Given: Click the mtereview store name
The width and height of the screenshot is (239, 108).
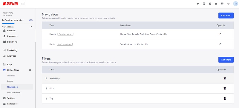Looking at the screenshot, I should [x=8, y=13].
